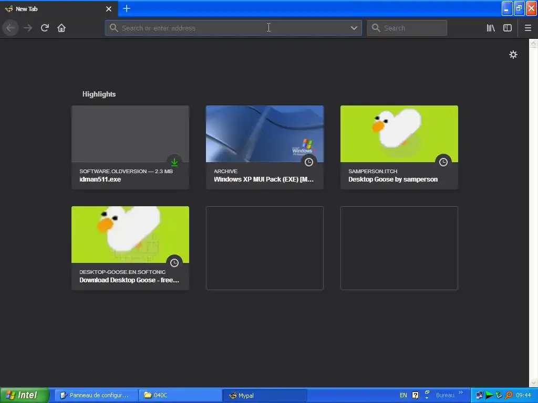Switch to Panneau de configuration taskbar window
The image size is (538, 403).
click(x=97, y=395)
